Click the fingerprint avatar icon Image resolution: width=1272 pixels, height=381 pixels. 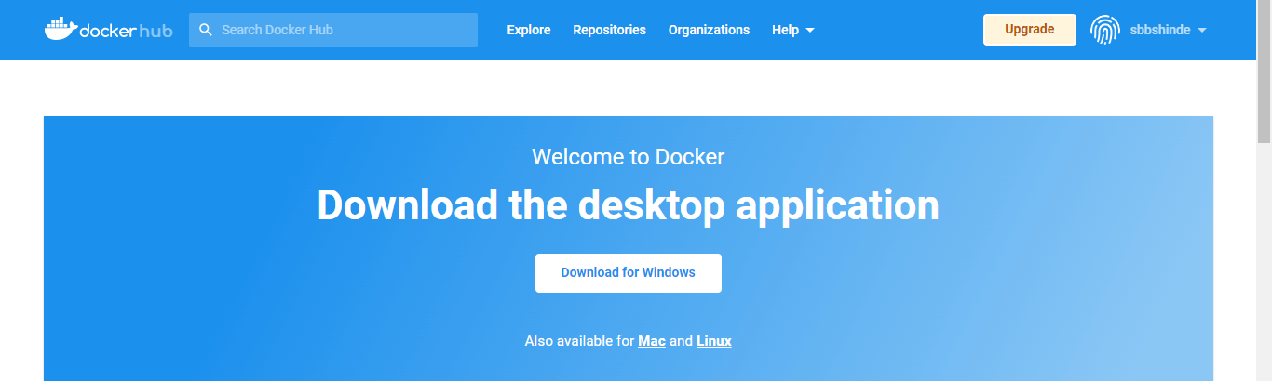point(1104,30)
